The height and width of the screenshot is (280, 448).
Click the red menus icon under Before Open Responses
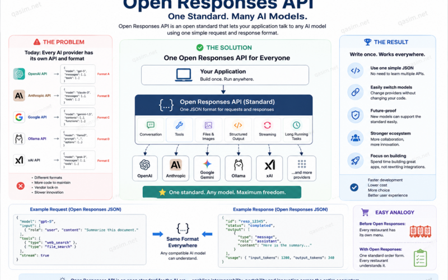tap(421, 231)
